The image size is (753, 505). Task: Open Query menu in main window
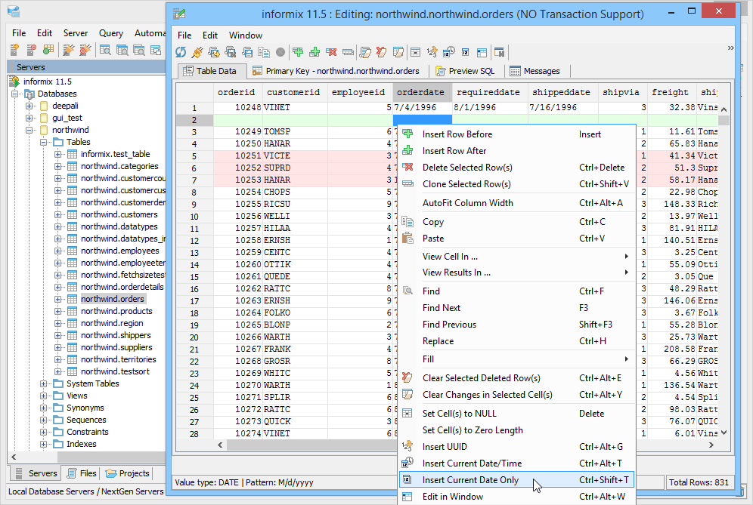(111, 33)
